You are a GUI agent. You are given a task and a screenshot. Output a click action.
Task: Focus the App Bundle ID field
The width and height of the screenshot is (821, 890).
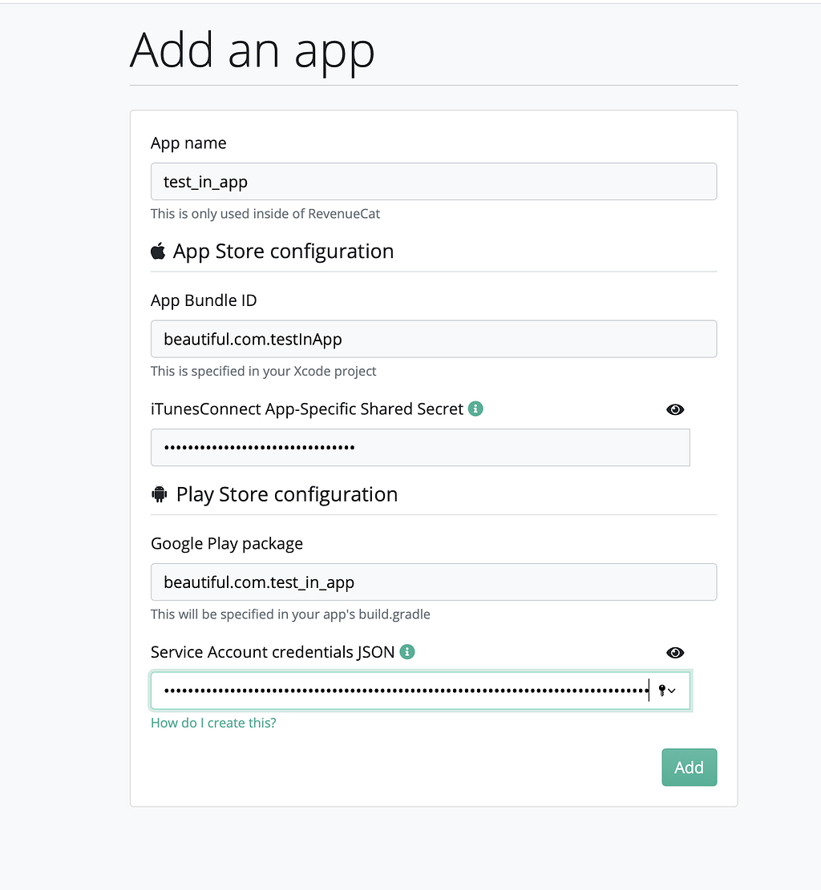[x=433, y=339]
